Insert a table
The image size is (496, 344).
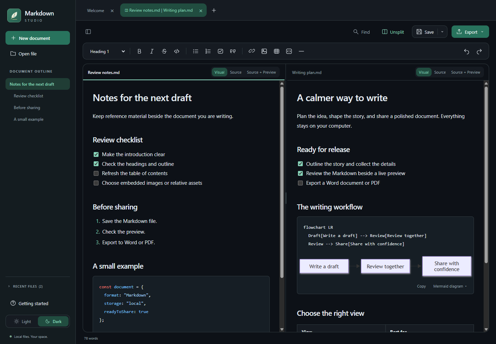(277, 51)
